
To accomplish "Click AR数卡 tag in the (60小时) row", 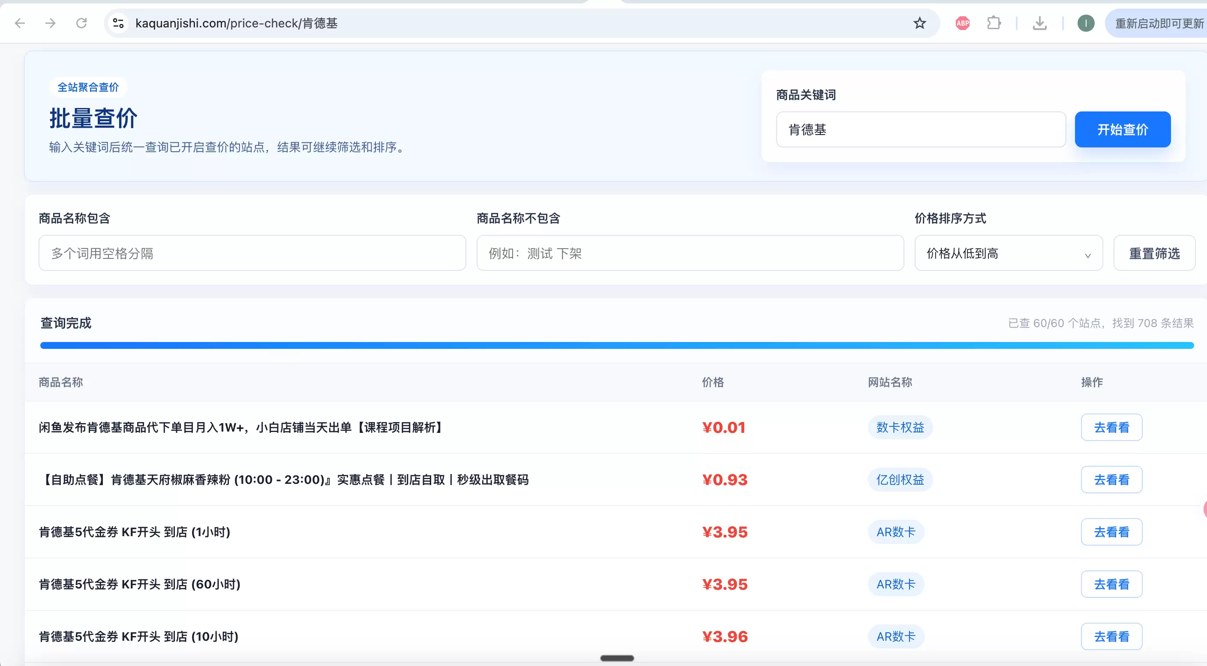I will click(896, 584).
